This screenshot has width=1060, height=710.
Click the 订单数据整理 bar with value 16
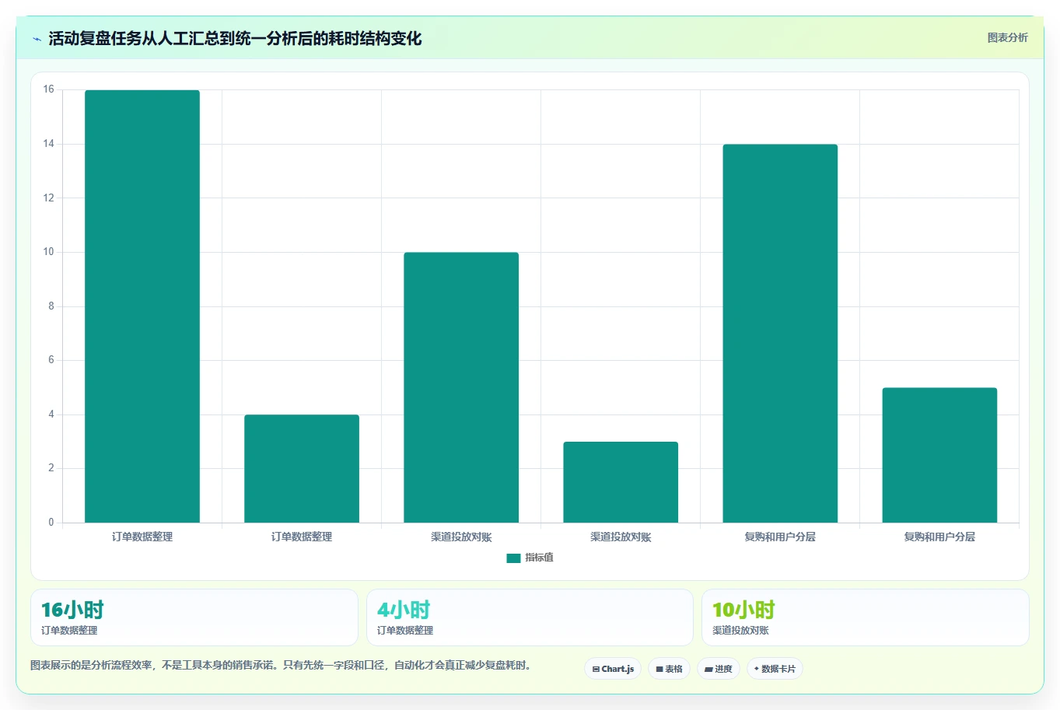pyautogui.click(x=142, y=306)
